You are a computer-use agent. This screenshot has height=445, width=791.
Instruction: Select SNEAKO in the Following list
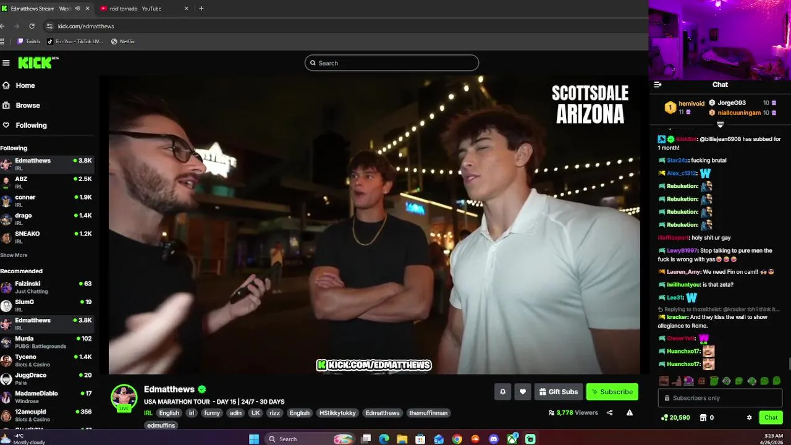click(x=47, y=237)
